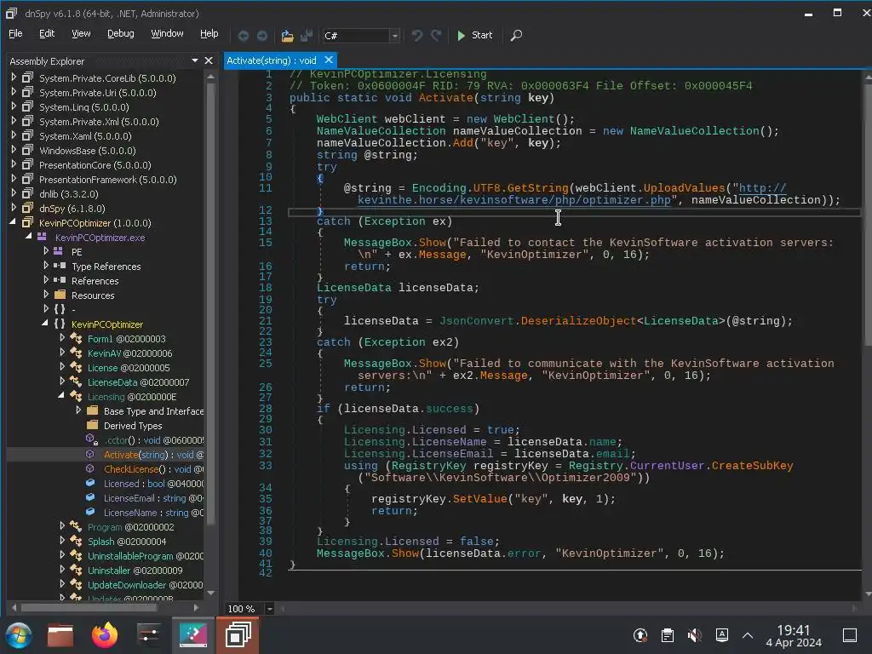
Task: Click the UploadValues method reference
Action: click(x=684, y=188)
